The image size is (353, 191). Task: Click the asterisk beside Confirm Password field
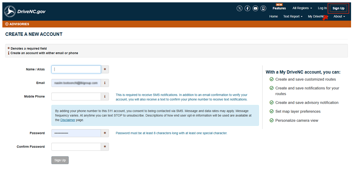click(105, 147)
